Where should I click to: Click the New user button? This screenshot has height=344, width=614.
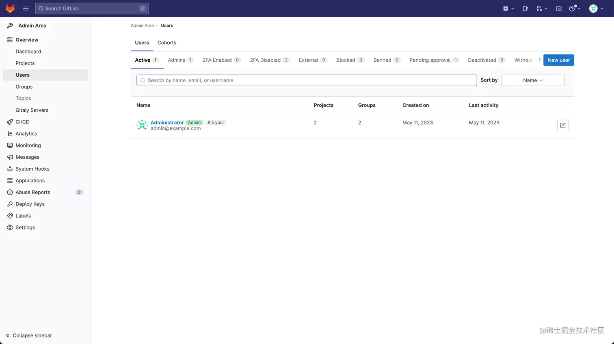point(558,60)
